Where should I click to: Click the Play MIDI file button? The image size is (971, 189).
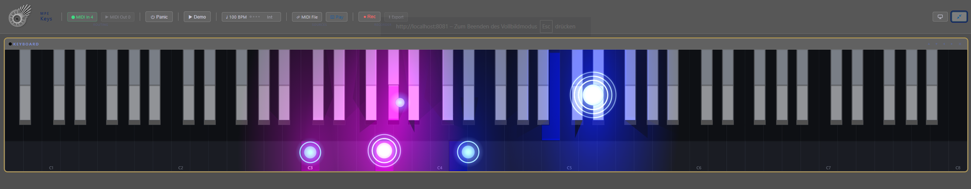pos(336,17)
